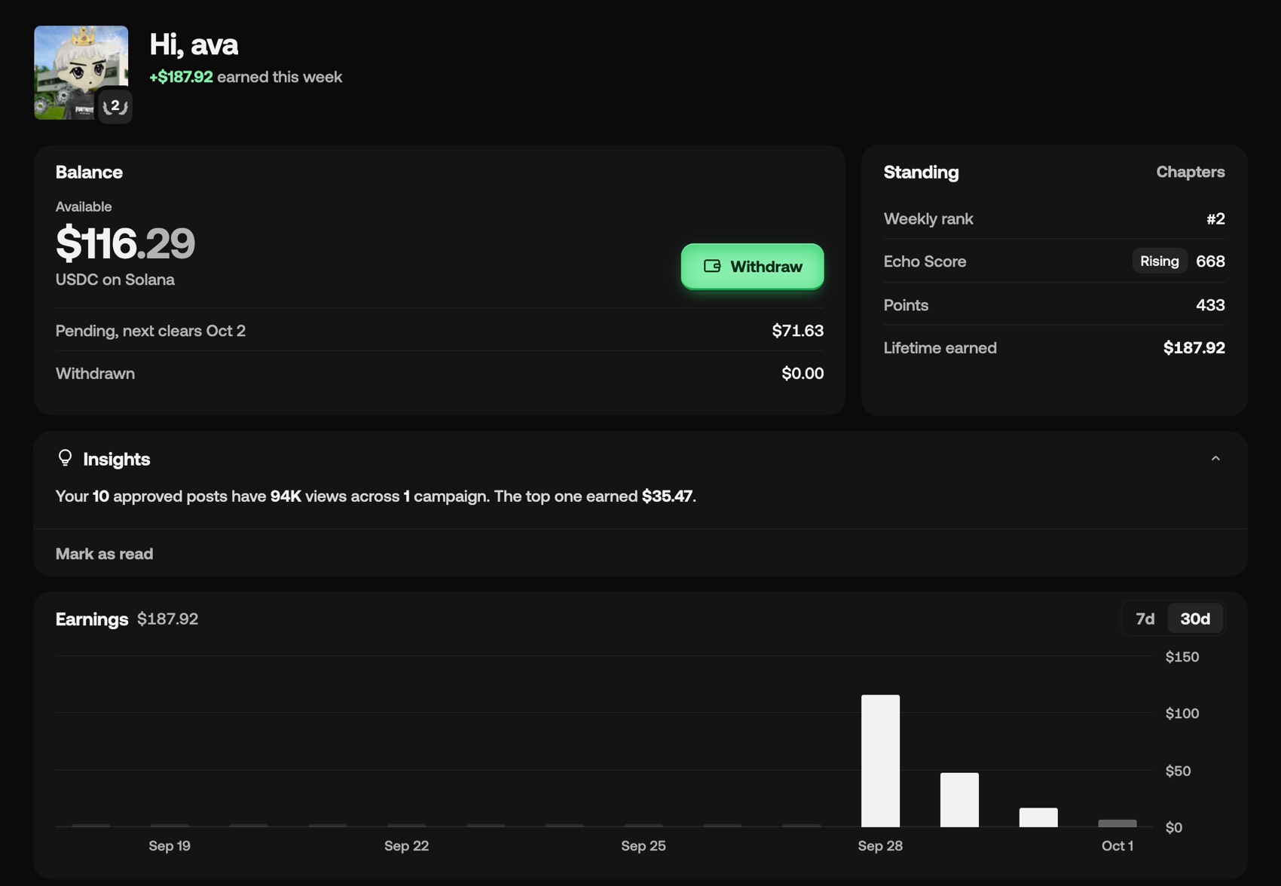This screenshot has height=886, width=1281.
Task: Click the Oct 1 earnings bar
Action: [1117, 823]
